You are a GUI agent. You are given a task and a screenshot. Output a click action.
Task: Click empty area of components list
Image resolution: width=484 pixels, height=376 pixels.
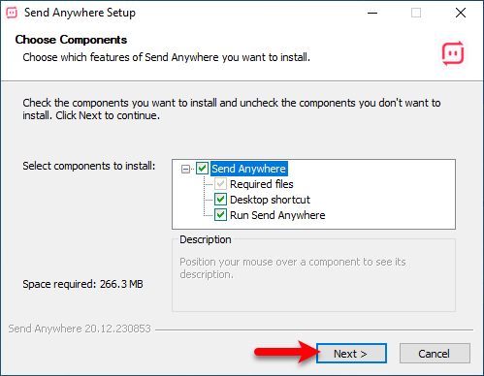click(388, 201)
